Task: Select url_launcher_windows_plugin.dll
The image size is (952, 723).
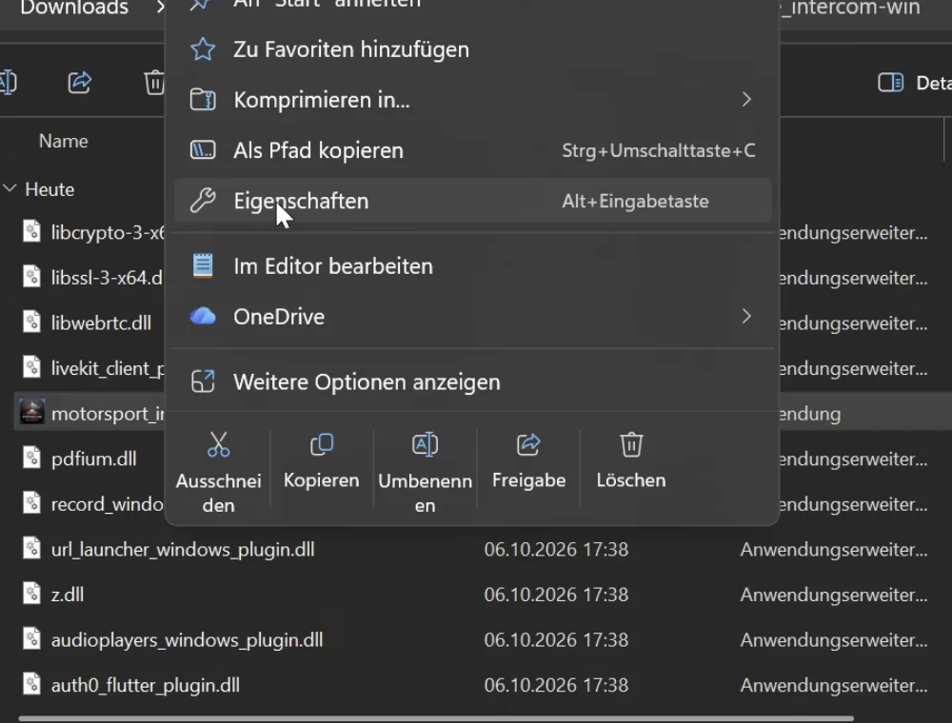Action: [x=183, y=550]
